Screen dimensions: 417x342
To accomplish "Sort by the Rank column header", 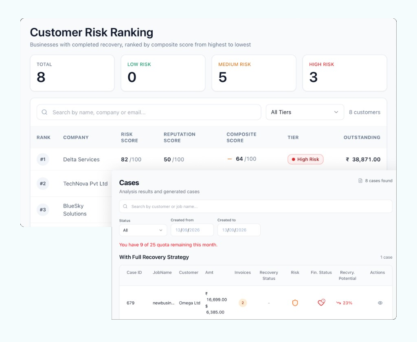I will pyautogui.click(x=44, y=137).
